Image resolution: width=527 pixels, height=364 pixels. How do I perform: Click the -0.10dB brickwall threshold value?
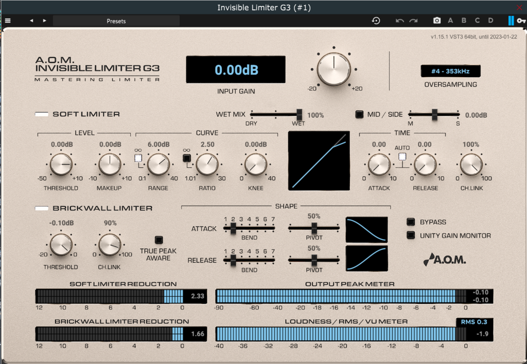(x=61, y=223)
